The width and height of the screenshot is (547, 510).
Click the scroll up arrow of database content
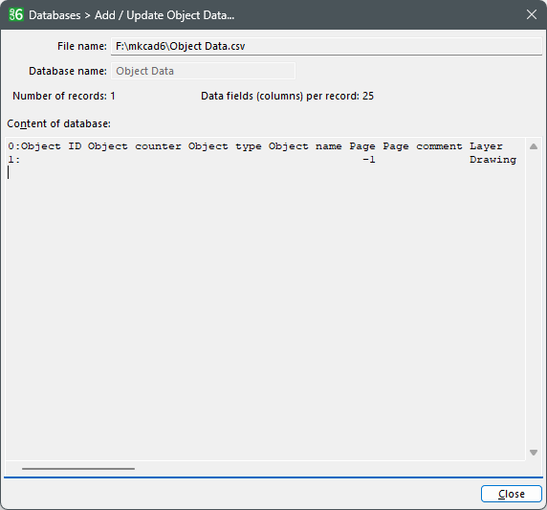point(534,146)
